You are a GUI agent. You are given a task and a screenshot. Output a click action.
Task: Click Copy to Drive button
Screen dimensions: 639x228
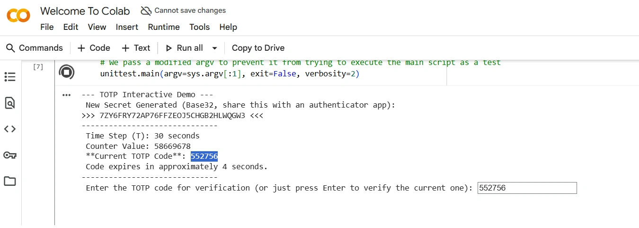tap(258, 48)
